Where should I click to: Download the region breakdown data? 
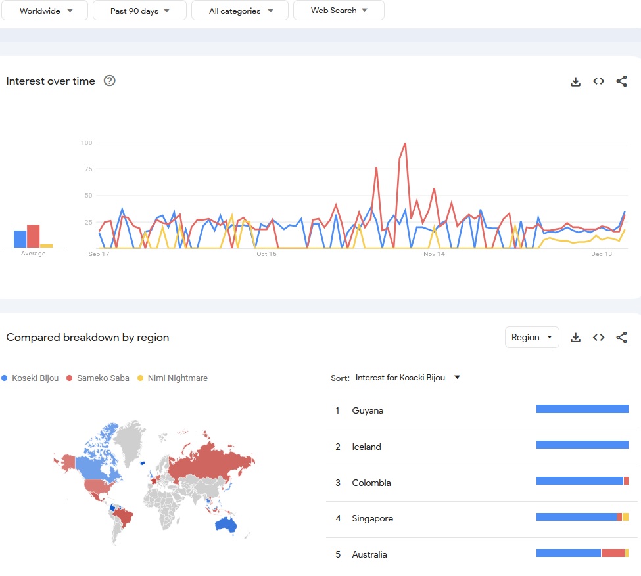point(575,337)
